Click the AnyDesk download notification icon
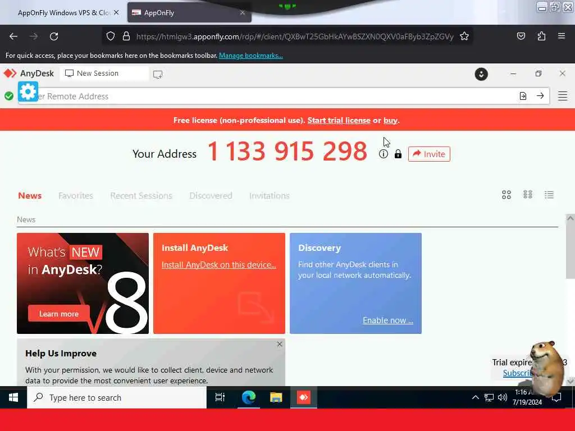Viewport: 575px width, 431px height. pyautogui.click(x=481, y=74)
